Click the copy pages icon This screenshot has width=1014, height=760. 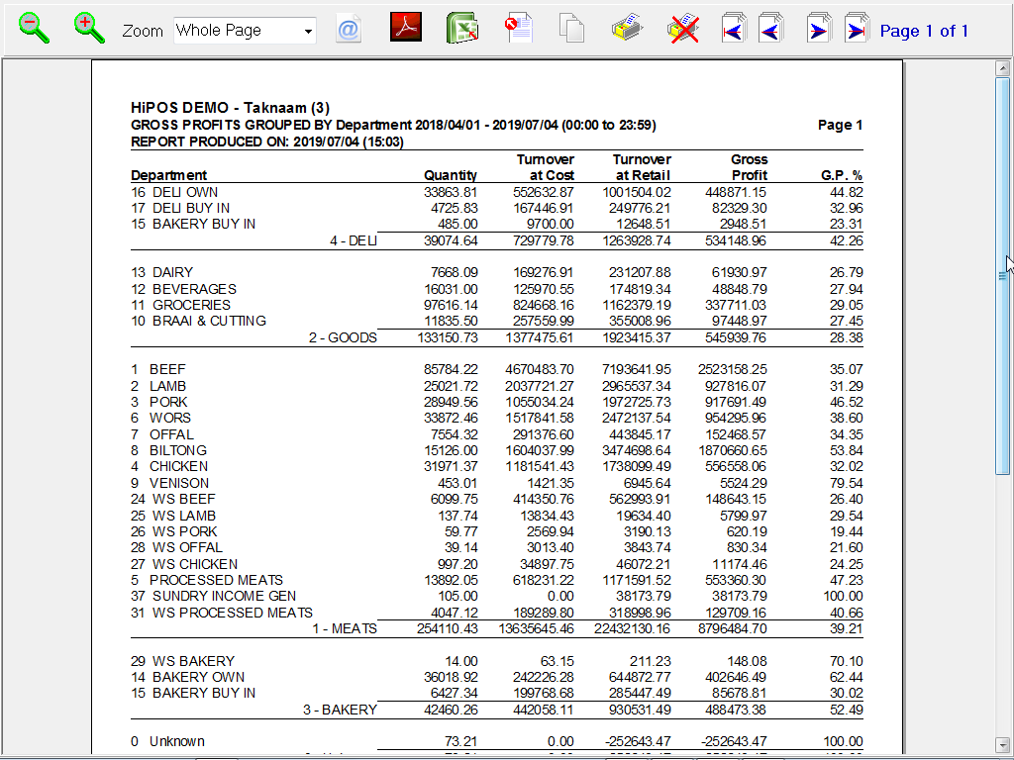pyautogui.click(x=571, y=28)
